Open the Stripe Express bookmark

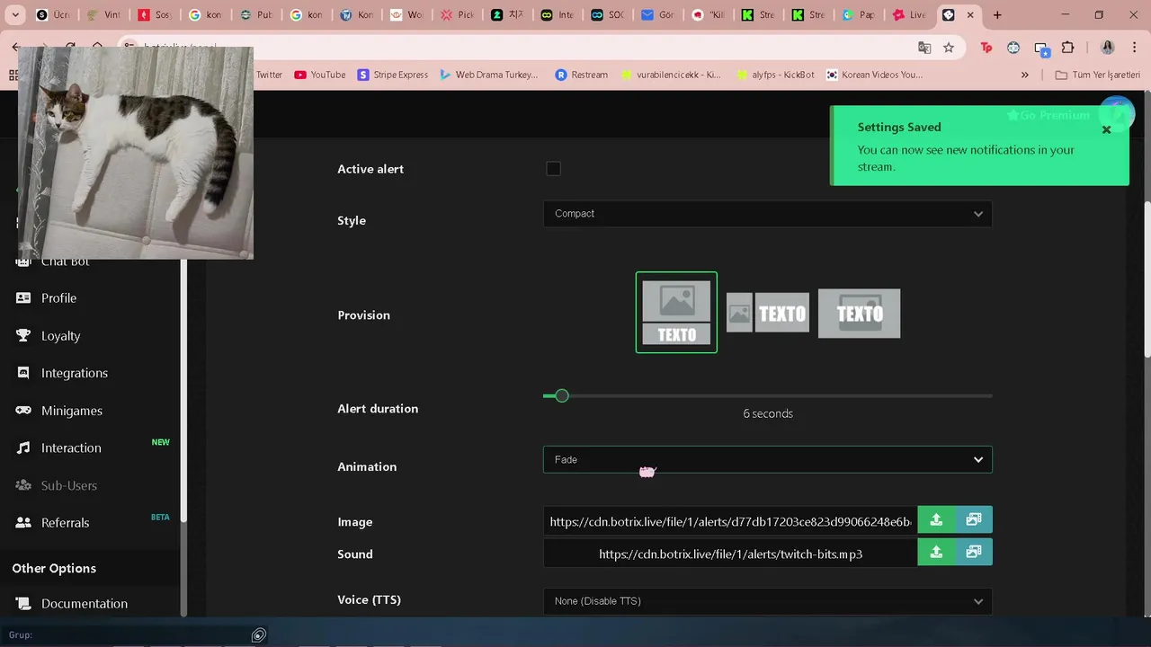click(x=393, y=75)
